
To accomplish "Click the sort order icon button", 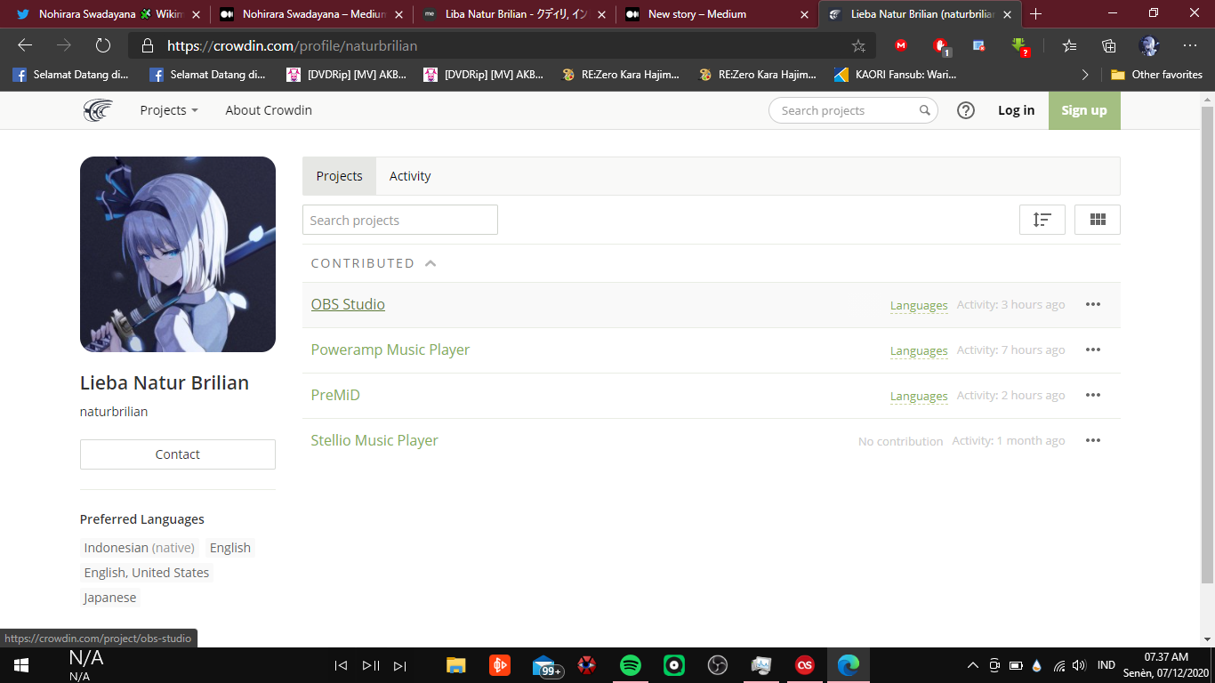I will point(1042,220).
